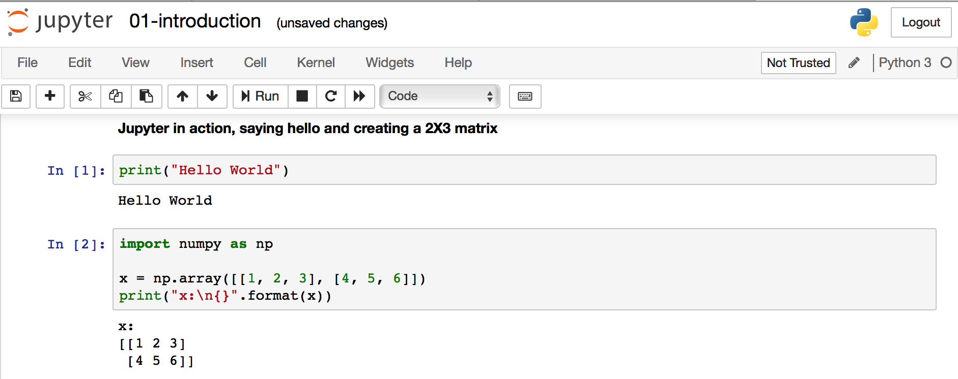
Task: Open the Kernel menu
Action: [316, 62]
